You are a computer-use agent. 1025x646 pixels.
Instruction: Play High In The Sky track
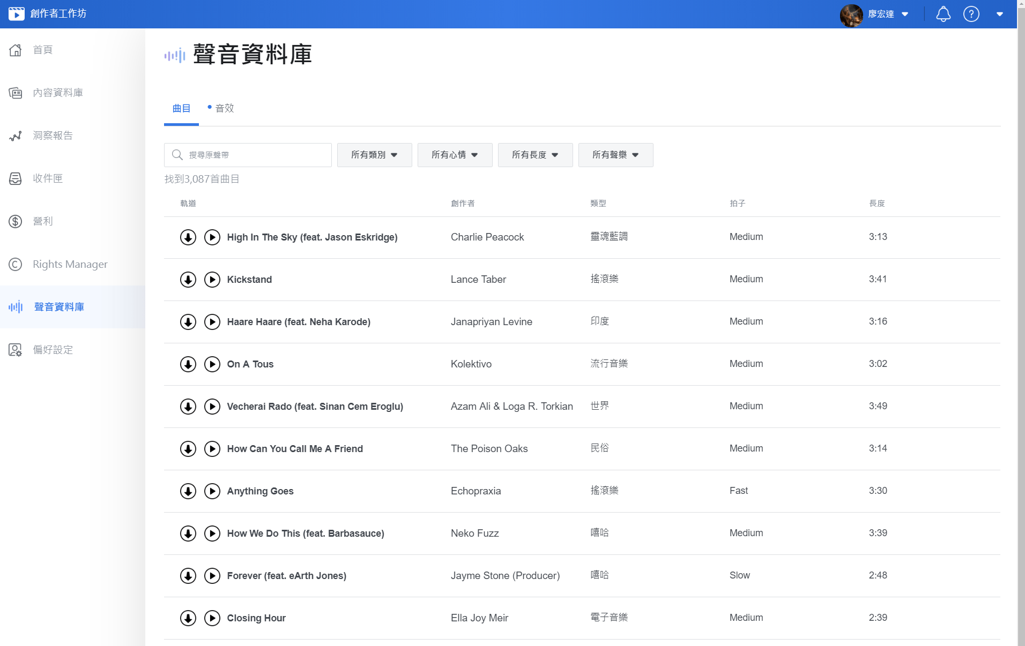(212, 237)
